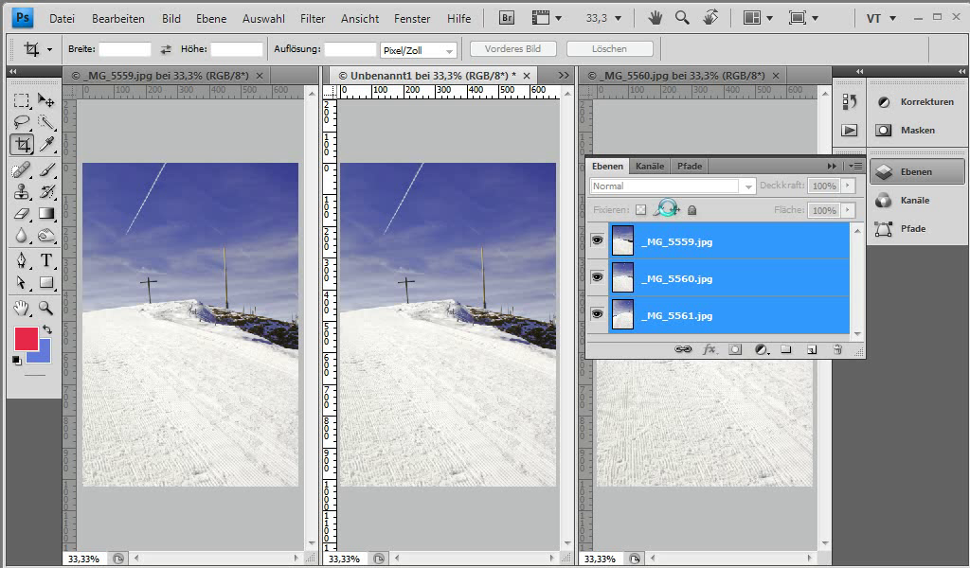Open the Deckkraft slider arrow
This screenshot has height=568, width=970.
pyautogui.click(x=848, y=186)
